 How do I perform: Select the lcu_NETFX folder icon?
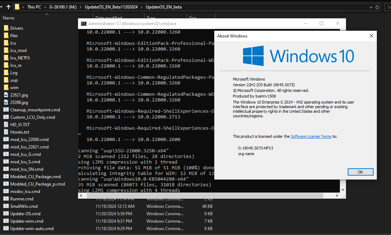point(6,58)
